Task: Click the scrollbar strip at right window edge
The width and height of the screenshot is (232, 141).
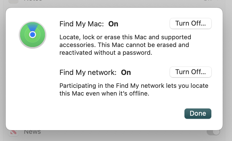Action: (x=229, y=70)
